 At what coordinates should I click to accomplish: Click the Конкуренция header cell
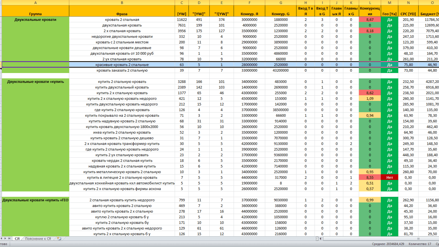(370, 11)
